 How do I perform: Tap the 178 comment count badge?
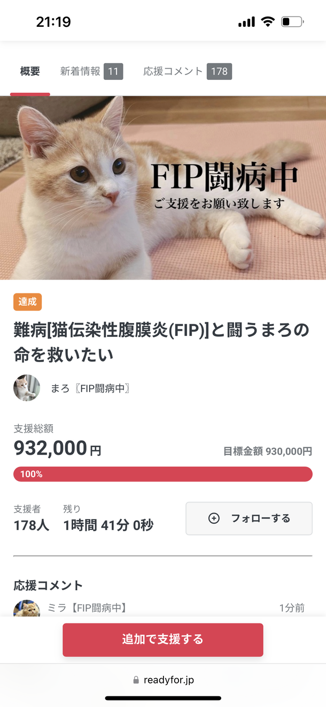[219, 71]
